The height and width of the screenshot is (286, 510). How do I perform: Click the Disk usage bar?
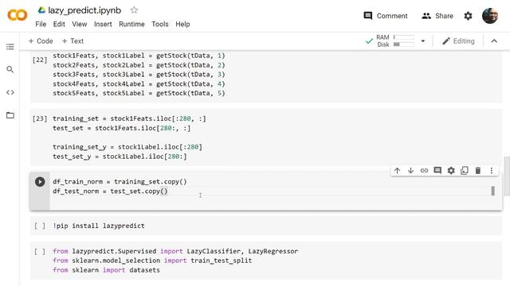coord(404,44)
